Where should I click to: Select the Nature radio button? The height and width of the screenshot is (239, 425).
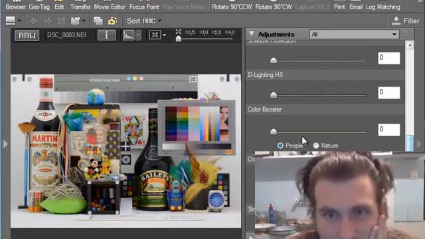tap(316, 145)
